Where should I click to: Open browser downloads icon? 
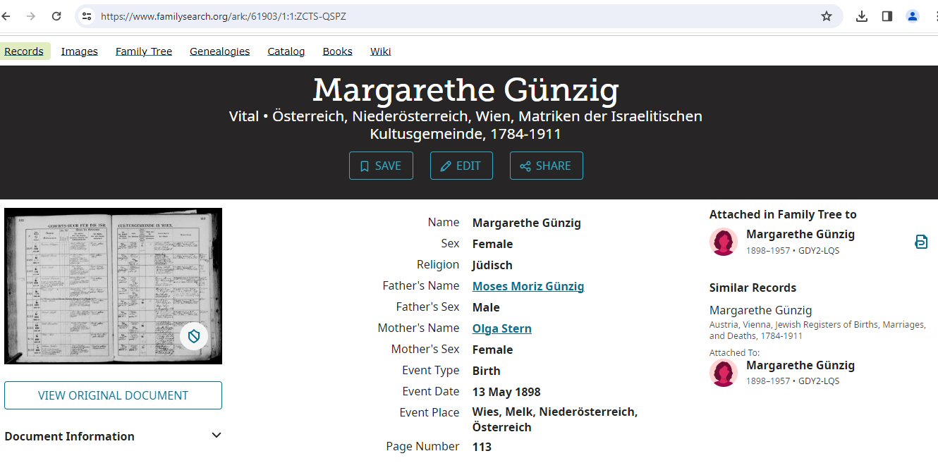(x=862, y=16)
